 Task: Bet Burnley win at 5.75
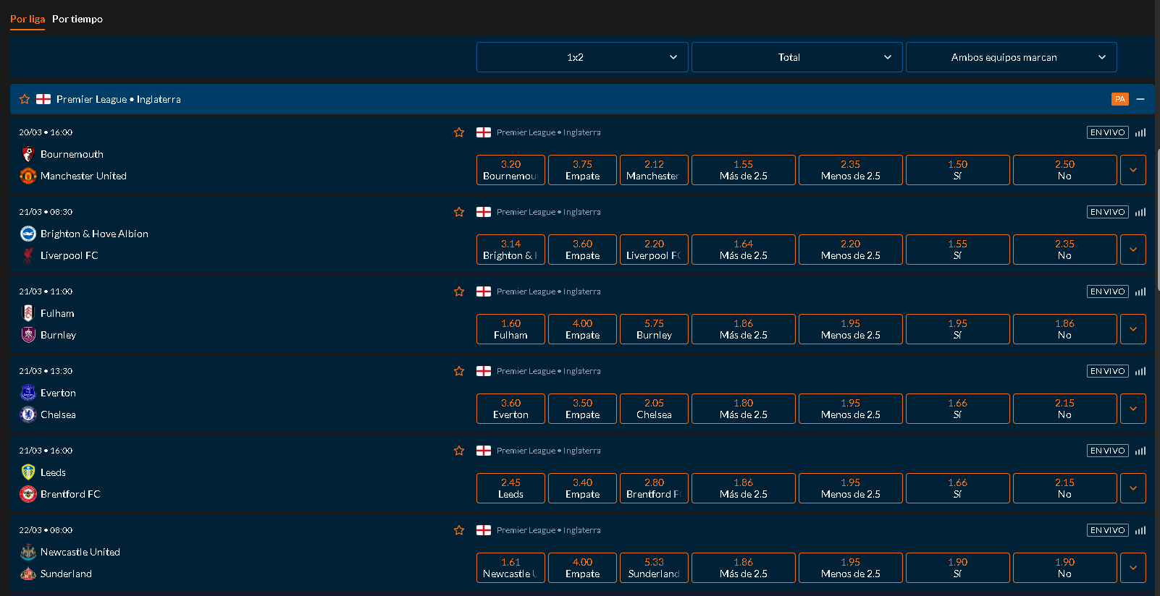tap(654, 329)
